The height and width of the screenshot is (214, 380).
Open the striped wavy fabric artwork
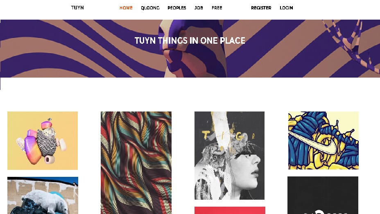[136, 163]
